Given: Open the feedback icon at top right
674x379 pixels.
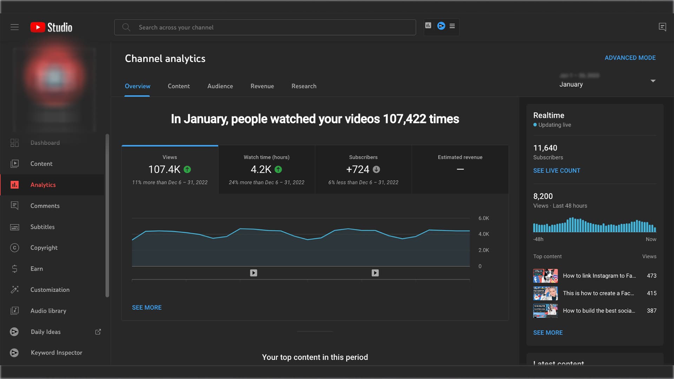Looking at the screenshot, I should (662, 27).
